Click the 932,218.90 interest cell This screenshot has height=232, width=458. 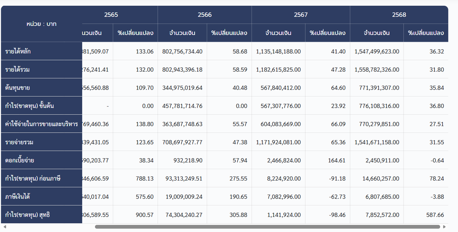pos(182,160)
